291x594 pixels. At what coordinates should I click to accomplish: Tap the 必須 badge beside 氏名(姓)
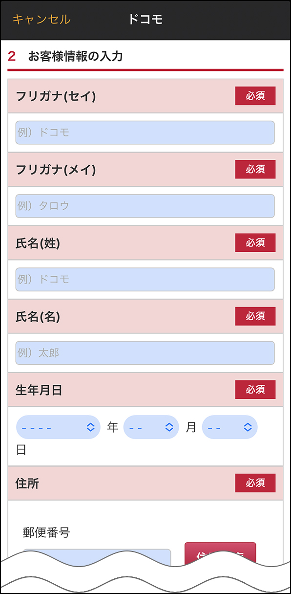(255, 242)
